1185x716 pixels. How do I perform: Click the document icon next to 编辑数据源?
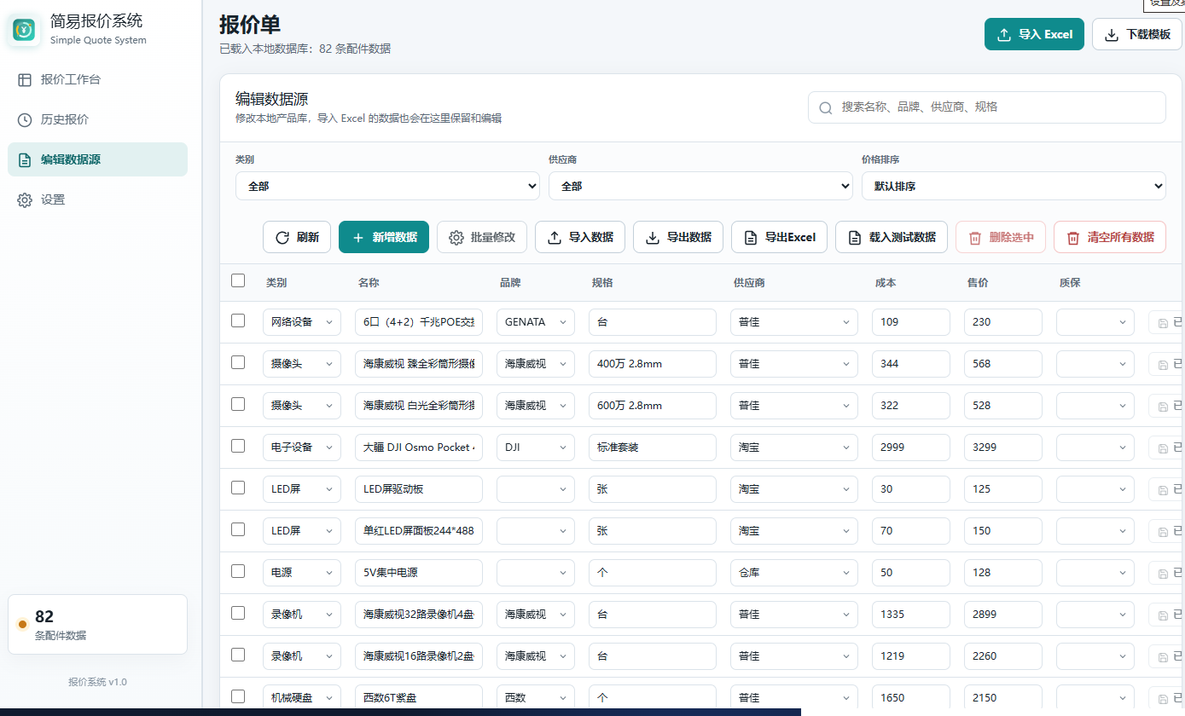tap(25, 159)
